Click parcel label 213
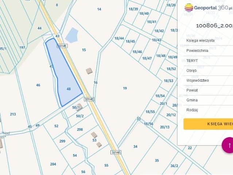 [13, 114]
